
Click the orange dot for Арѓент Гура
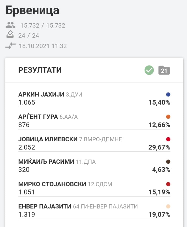[168, 117]
